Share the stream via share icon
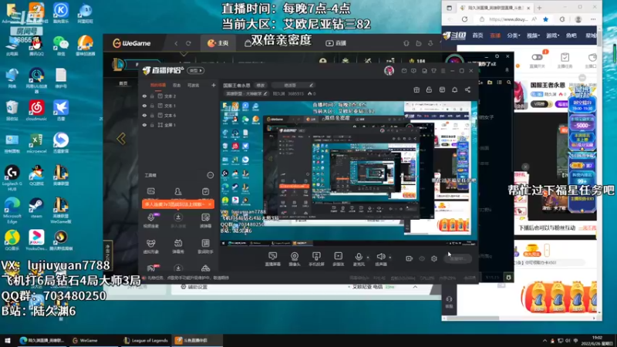 [x=467, y=90]
